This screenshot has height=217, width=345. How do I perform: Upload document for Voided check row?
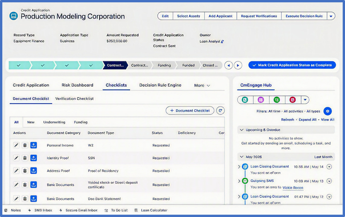tap(33, 185)
